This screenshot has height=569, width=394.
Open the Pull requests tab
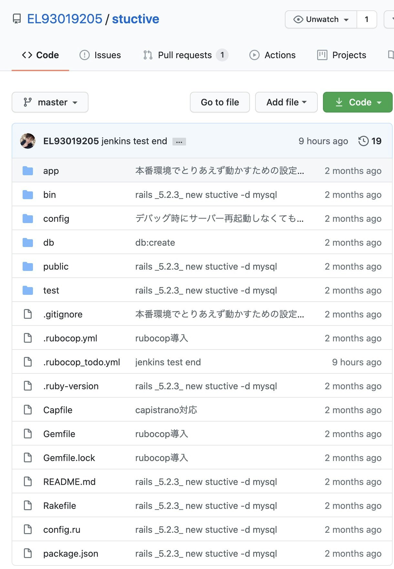click(186, 55)
